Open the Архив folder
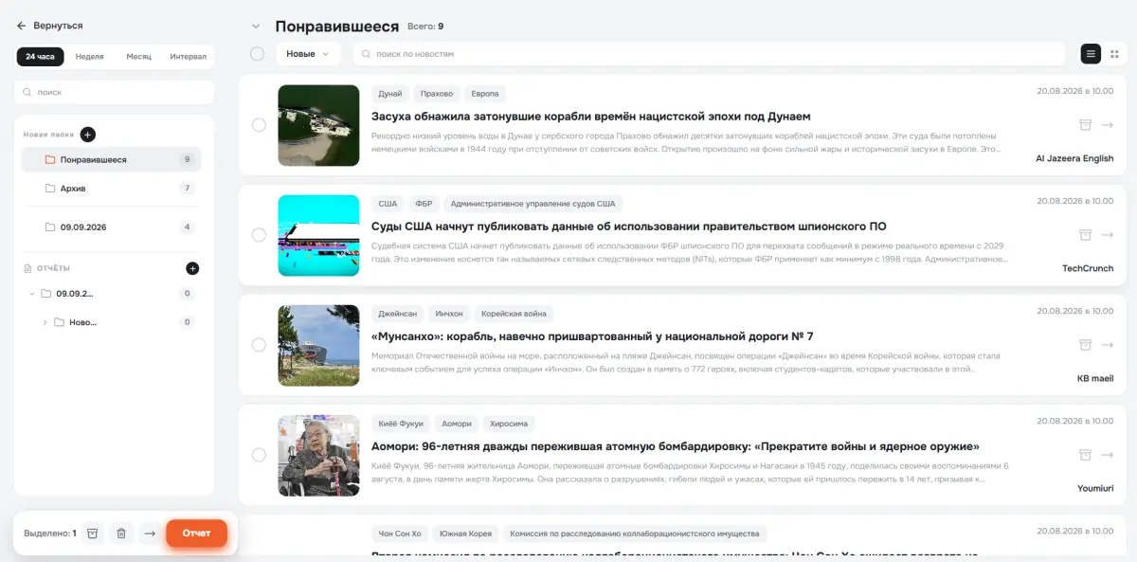Image resolution: width=1137 pixels, height=562 pixels. [112, 189]
